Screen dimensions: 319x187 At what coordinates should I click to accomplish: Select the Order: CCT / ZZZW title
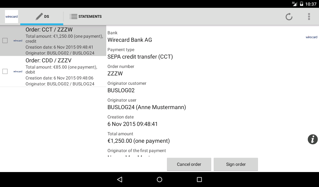[49, 30]
